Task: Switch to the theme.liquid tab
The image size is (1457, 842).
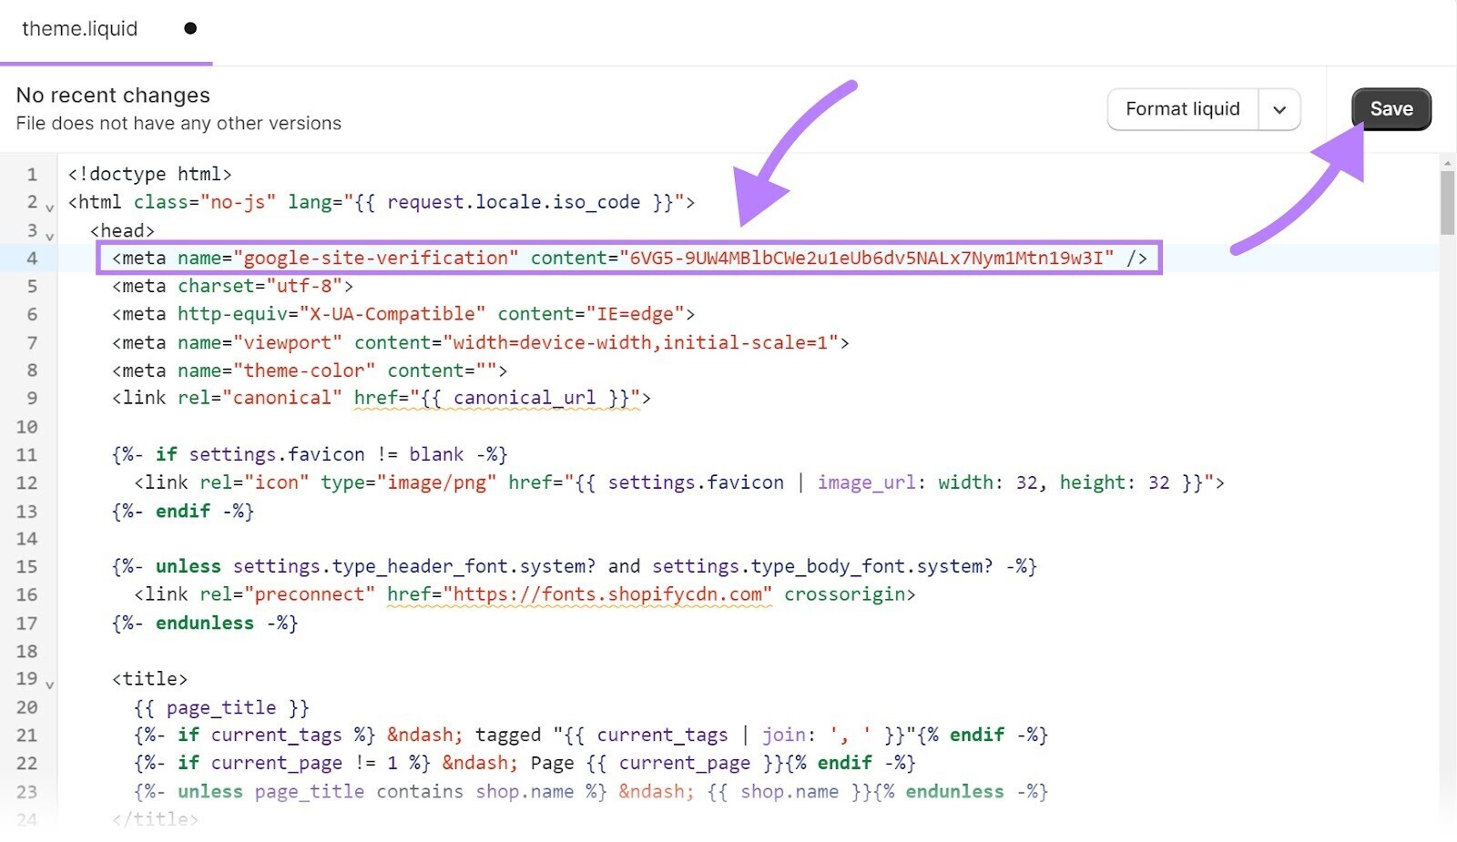Action: tap(80, 28)
